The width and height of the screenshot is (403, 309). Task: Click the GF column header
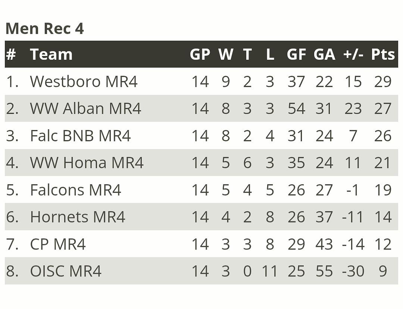point(296,55)
